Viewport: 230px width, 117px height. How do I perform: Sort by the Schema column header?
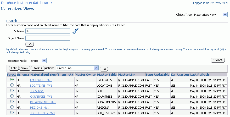point(23,75)
